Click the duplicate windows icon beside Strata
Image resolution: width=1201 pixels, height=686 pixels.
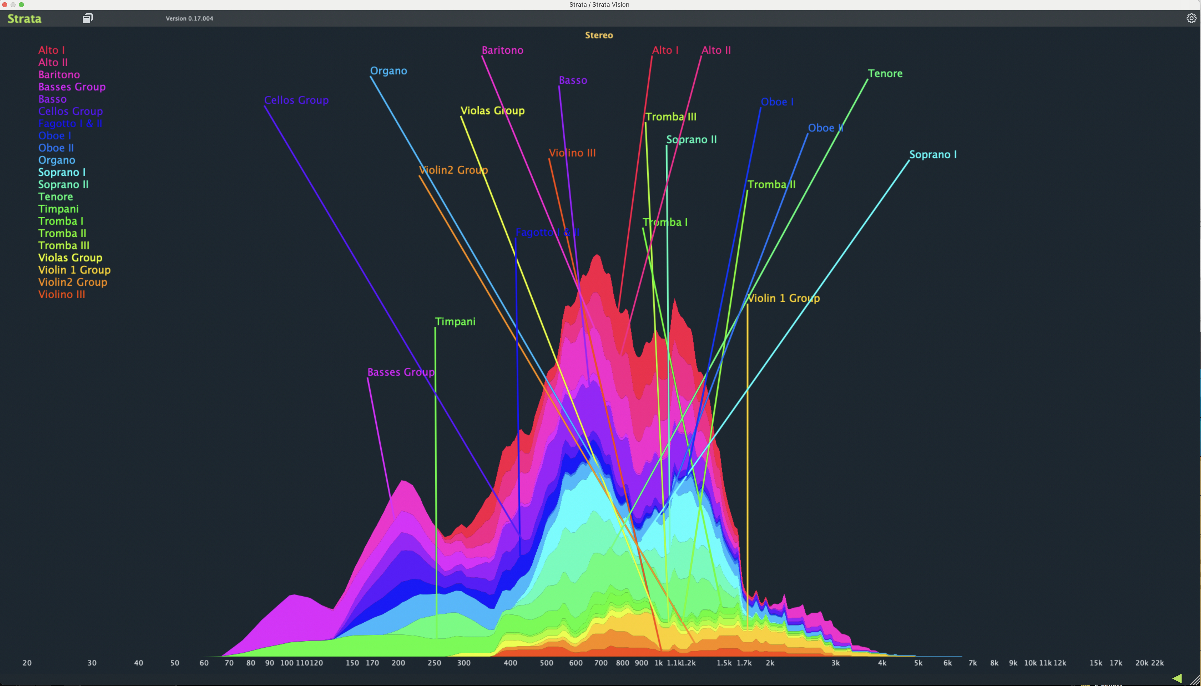pyautogui.click(x=88, y=18)
